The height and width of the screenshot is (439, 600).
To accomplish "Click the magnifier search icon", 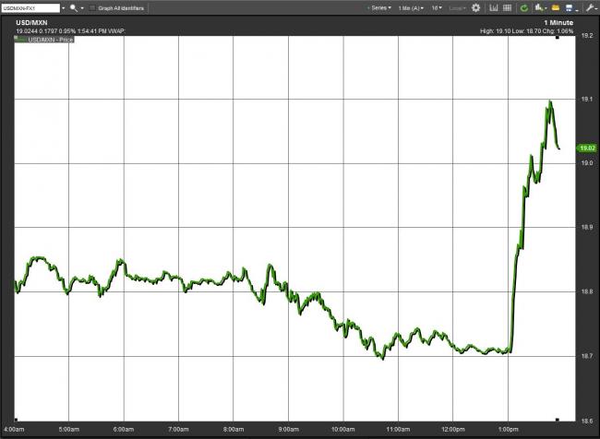I will 72,7.
